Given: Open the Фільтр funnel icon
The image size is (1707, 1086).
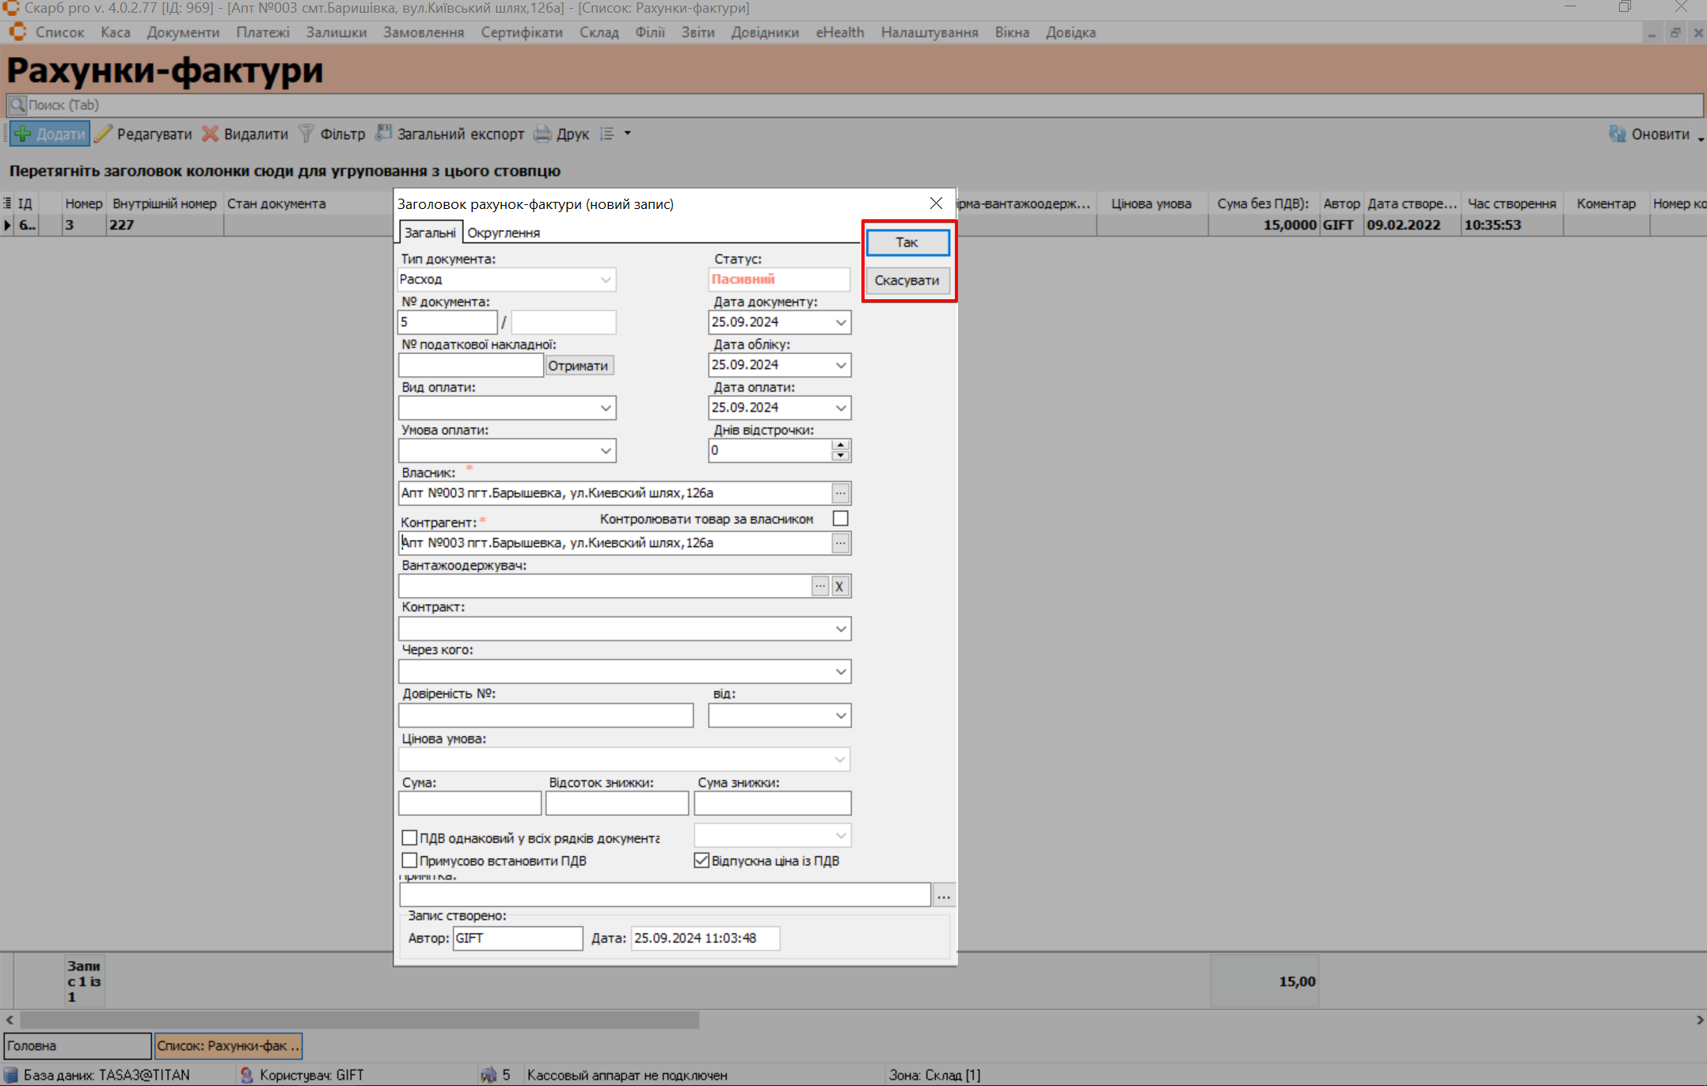Looking at the screenshot, I should [x=306, y=134].
